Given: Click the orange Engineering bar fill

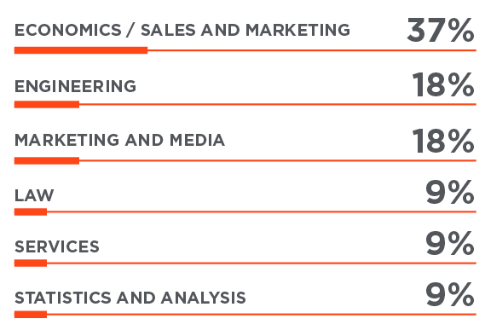Looking at the screenshot, I should [47, 104].
